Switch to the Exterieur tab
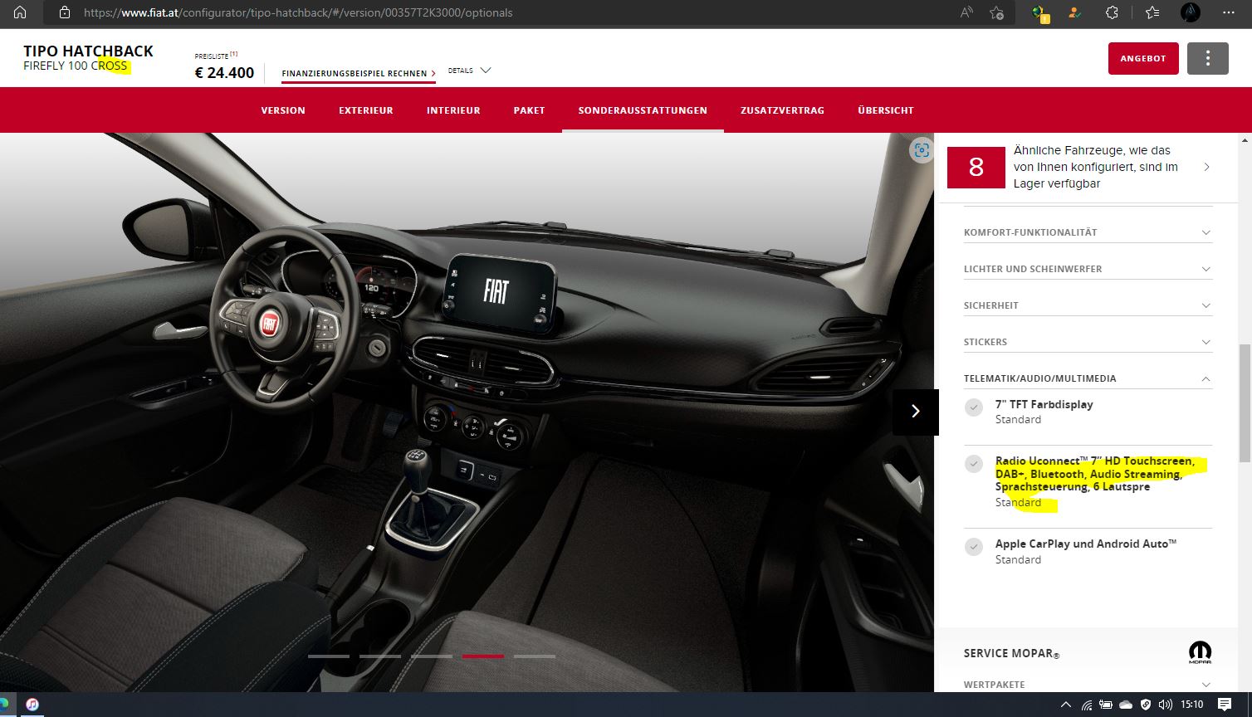This screenshot has width=1252, height=717. point(365,110)
